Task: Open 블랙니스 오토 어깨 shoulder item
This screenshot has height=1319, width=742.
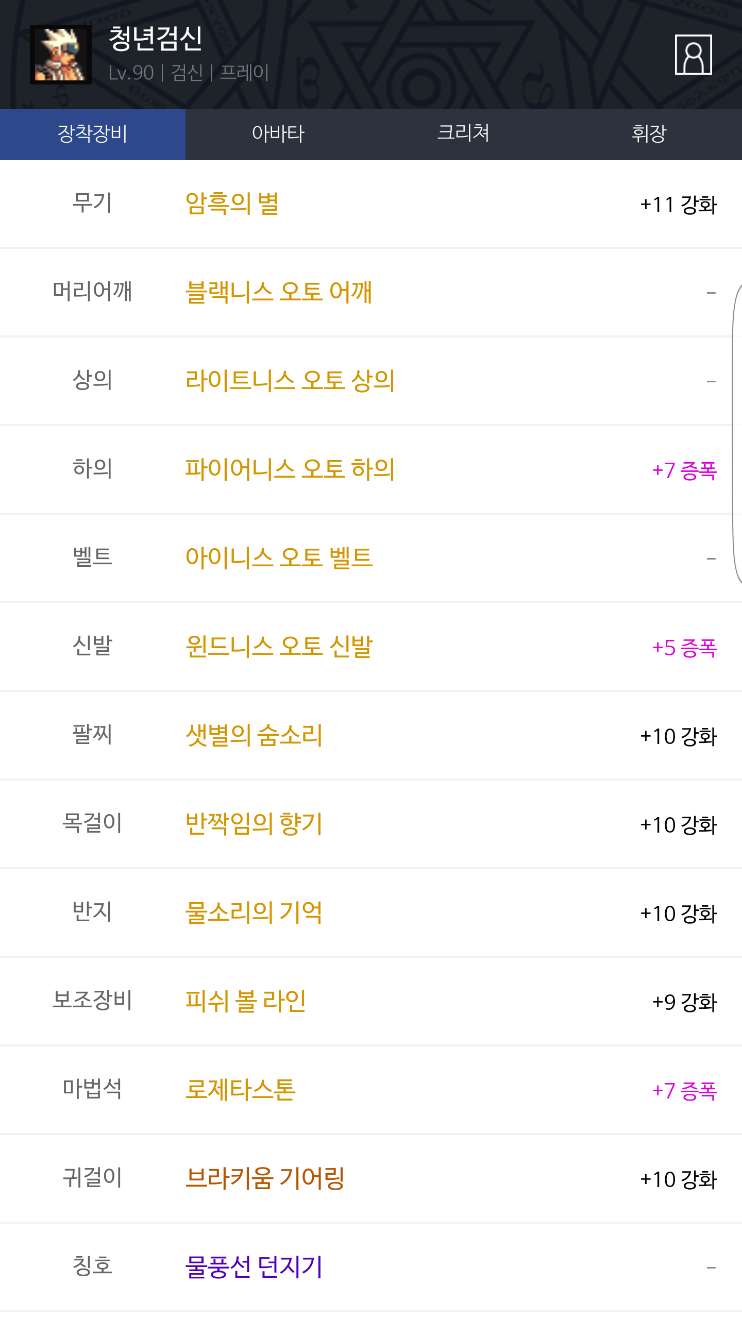Action: 278,293
